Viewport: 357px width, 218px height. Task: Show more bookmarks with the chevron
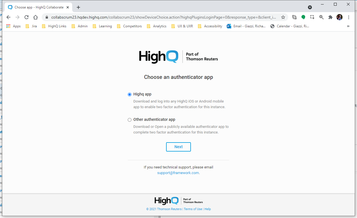pyautogui.click(x=348, y=26)
